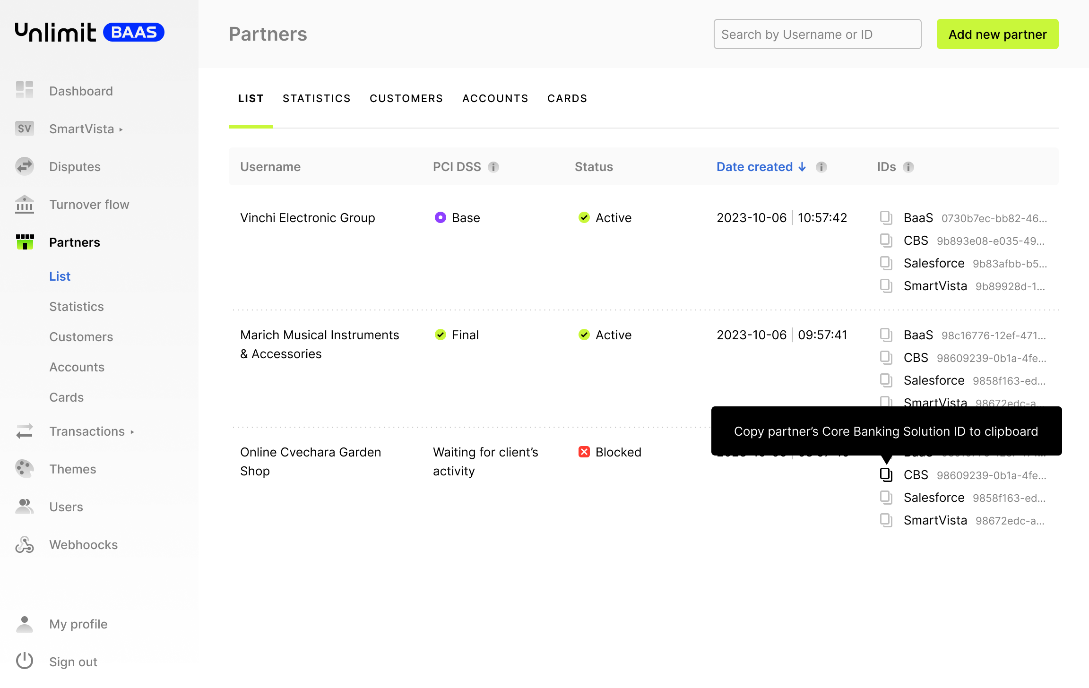
Task: Switch to the STATISTICS tab
Action: [x=317, y=98]
